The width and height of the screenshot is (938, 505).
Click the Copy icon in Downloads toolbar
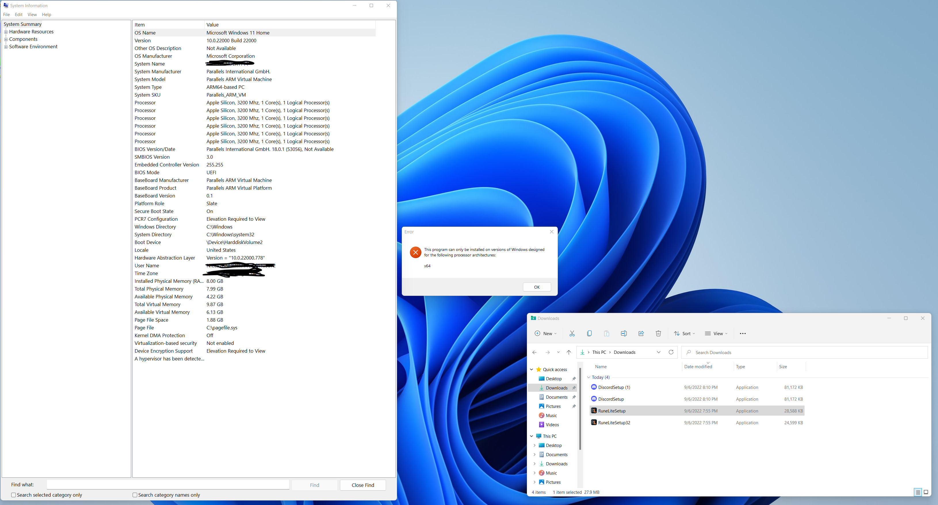tap(589, 333)
